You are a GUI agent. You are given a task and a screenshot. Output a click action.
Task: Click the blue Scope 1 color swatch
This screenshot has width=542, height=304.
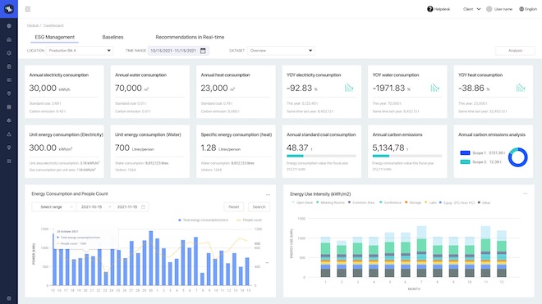coord(465,153)
